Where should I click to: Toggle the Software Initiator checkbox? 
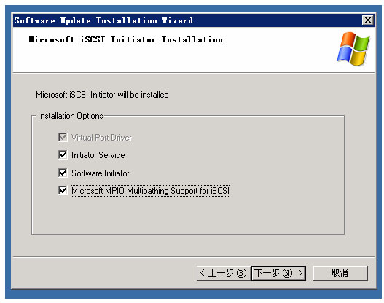(63, 173)
